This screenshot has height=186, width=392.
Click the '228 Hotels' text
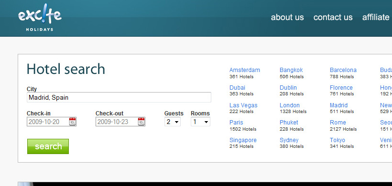click(x=292, y=129)
